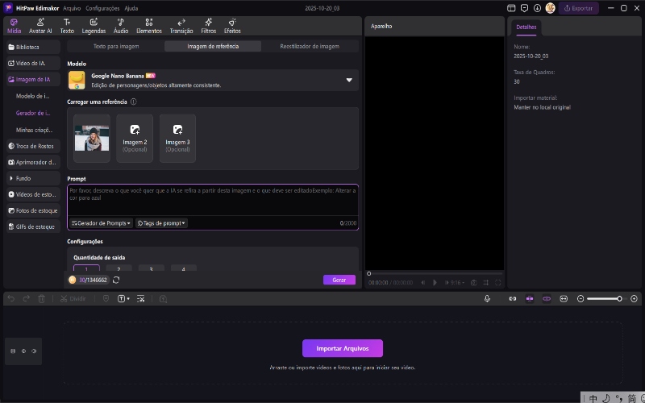Open the Configurações menu
645x403 pixels.
[x=102, y=8]
